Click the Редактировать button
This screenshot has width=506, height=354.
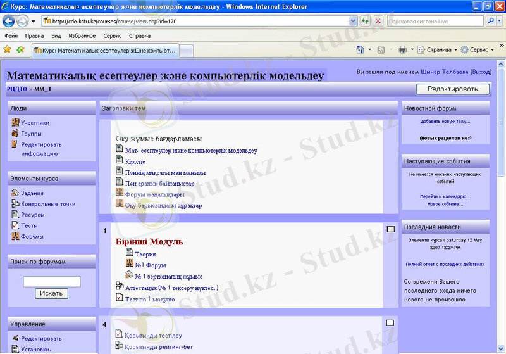tap(452, 89)
